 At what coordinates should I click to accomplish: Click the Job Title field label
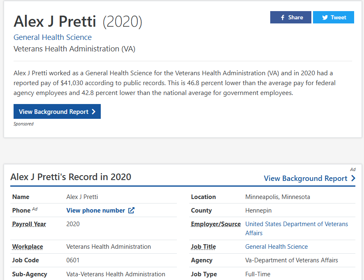click(x=204, y=247)
